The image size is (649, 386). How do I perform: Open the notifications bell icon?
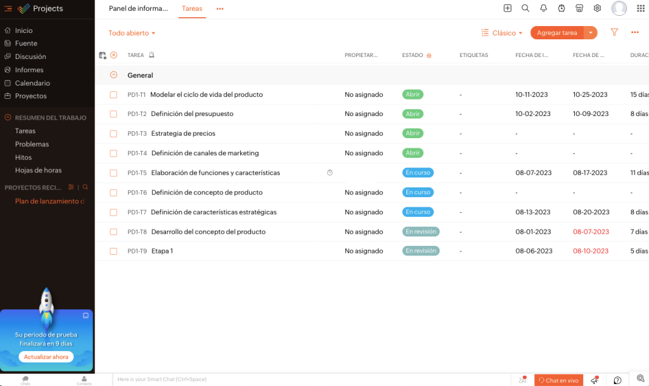pyautogui.click(x=543, y=8)
